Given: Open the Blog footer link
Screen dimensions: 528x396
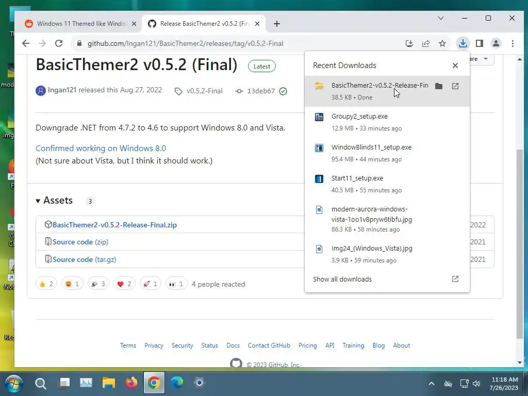Looking at the screenshot, I should 378,345.
